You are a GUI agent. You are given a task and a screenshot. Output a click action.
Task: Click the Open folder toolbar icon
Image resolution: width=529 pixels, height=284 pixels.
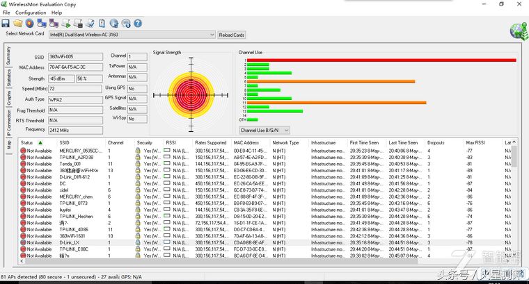coord(17,23)
